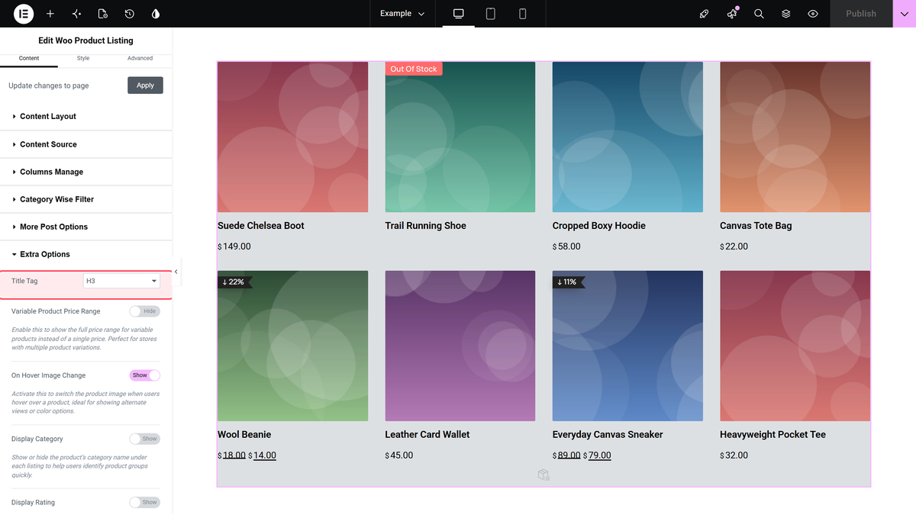Open the finder search icon

759,14
